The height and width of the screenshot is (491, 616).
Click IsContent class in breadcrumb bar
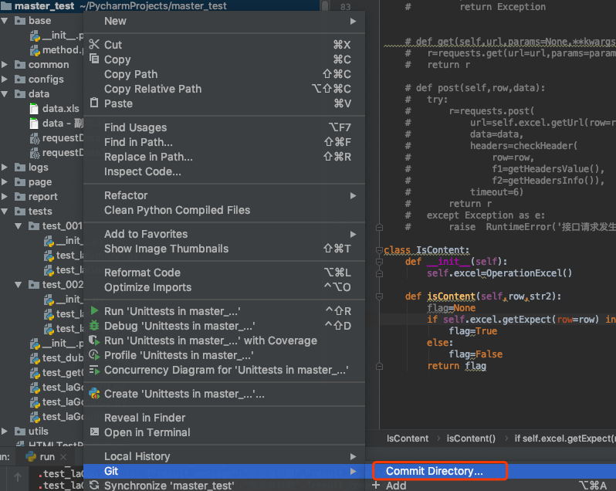[x=407, y=439]
